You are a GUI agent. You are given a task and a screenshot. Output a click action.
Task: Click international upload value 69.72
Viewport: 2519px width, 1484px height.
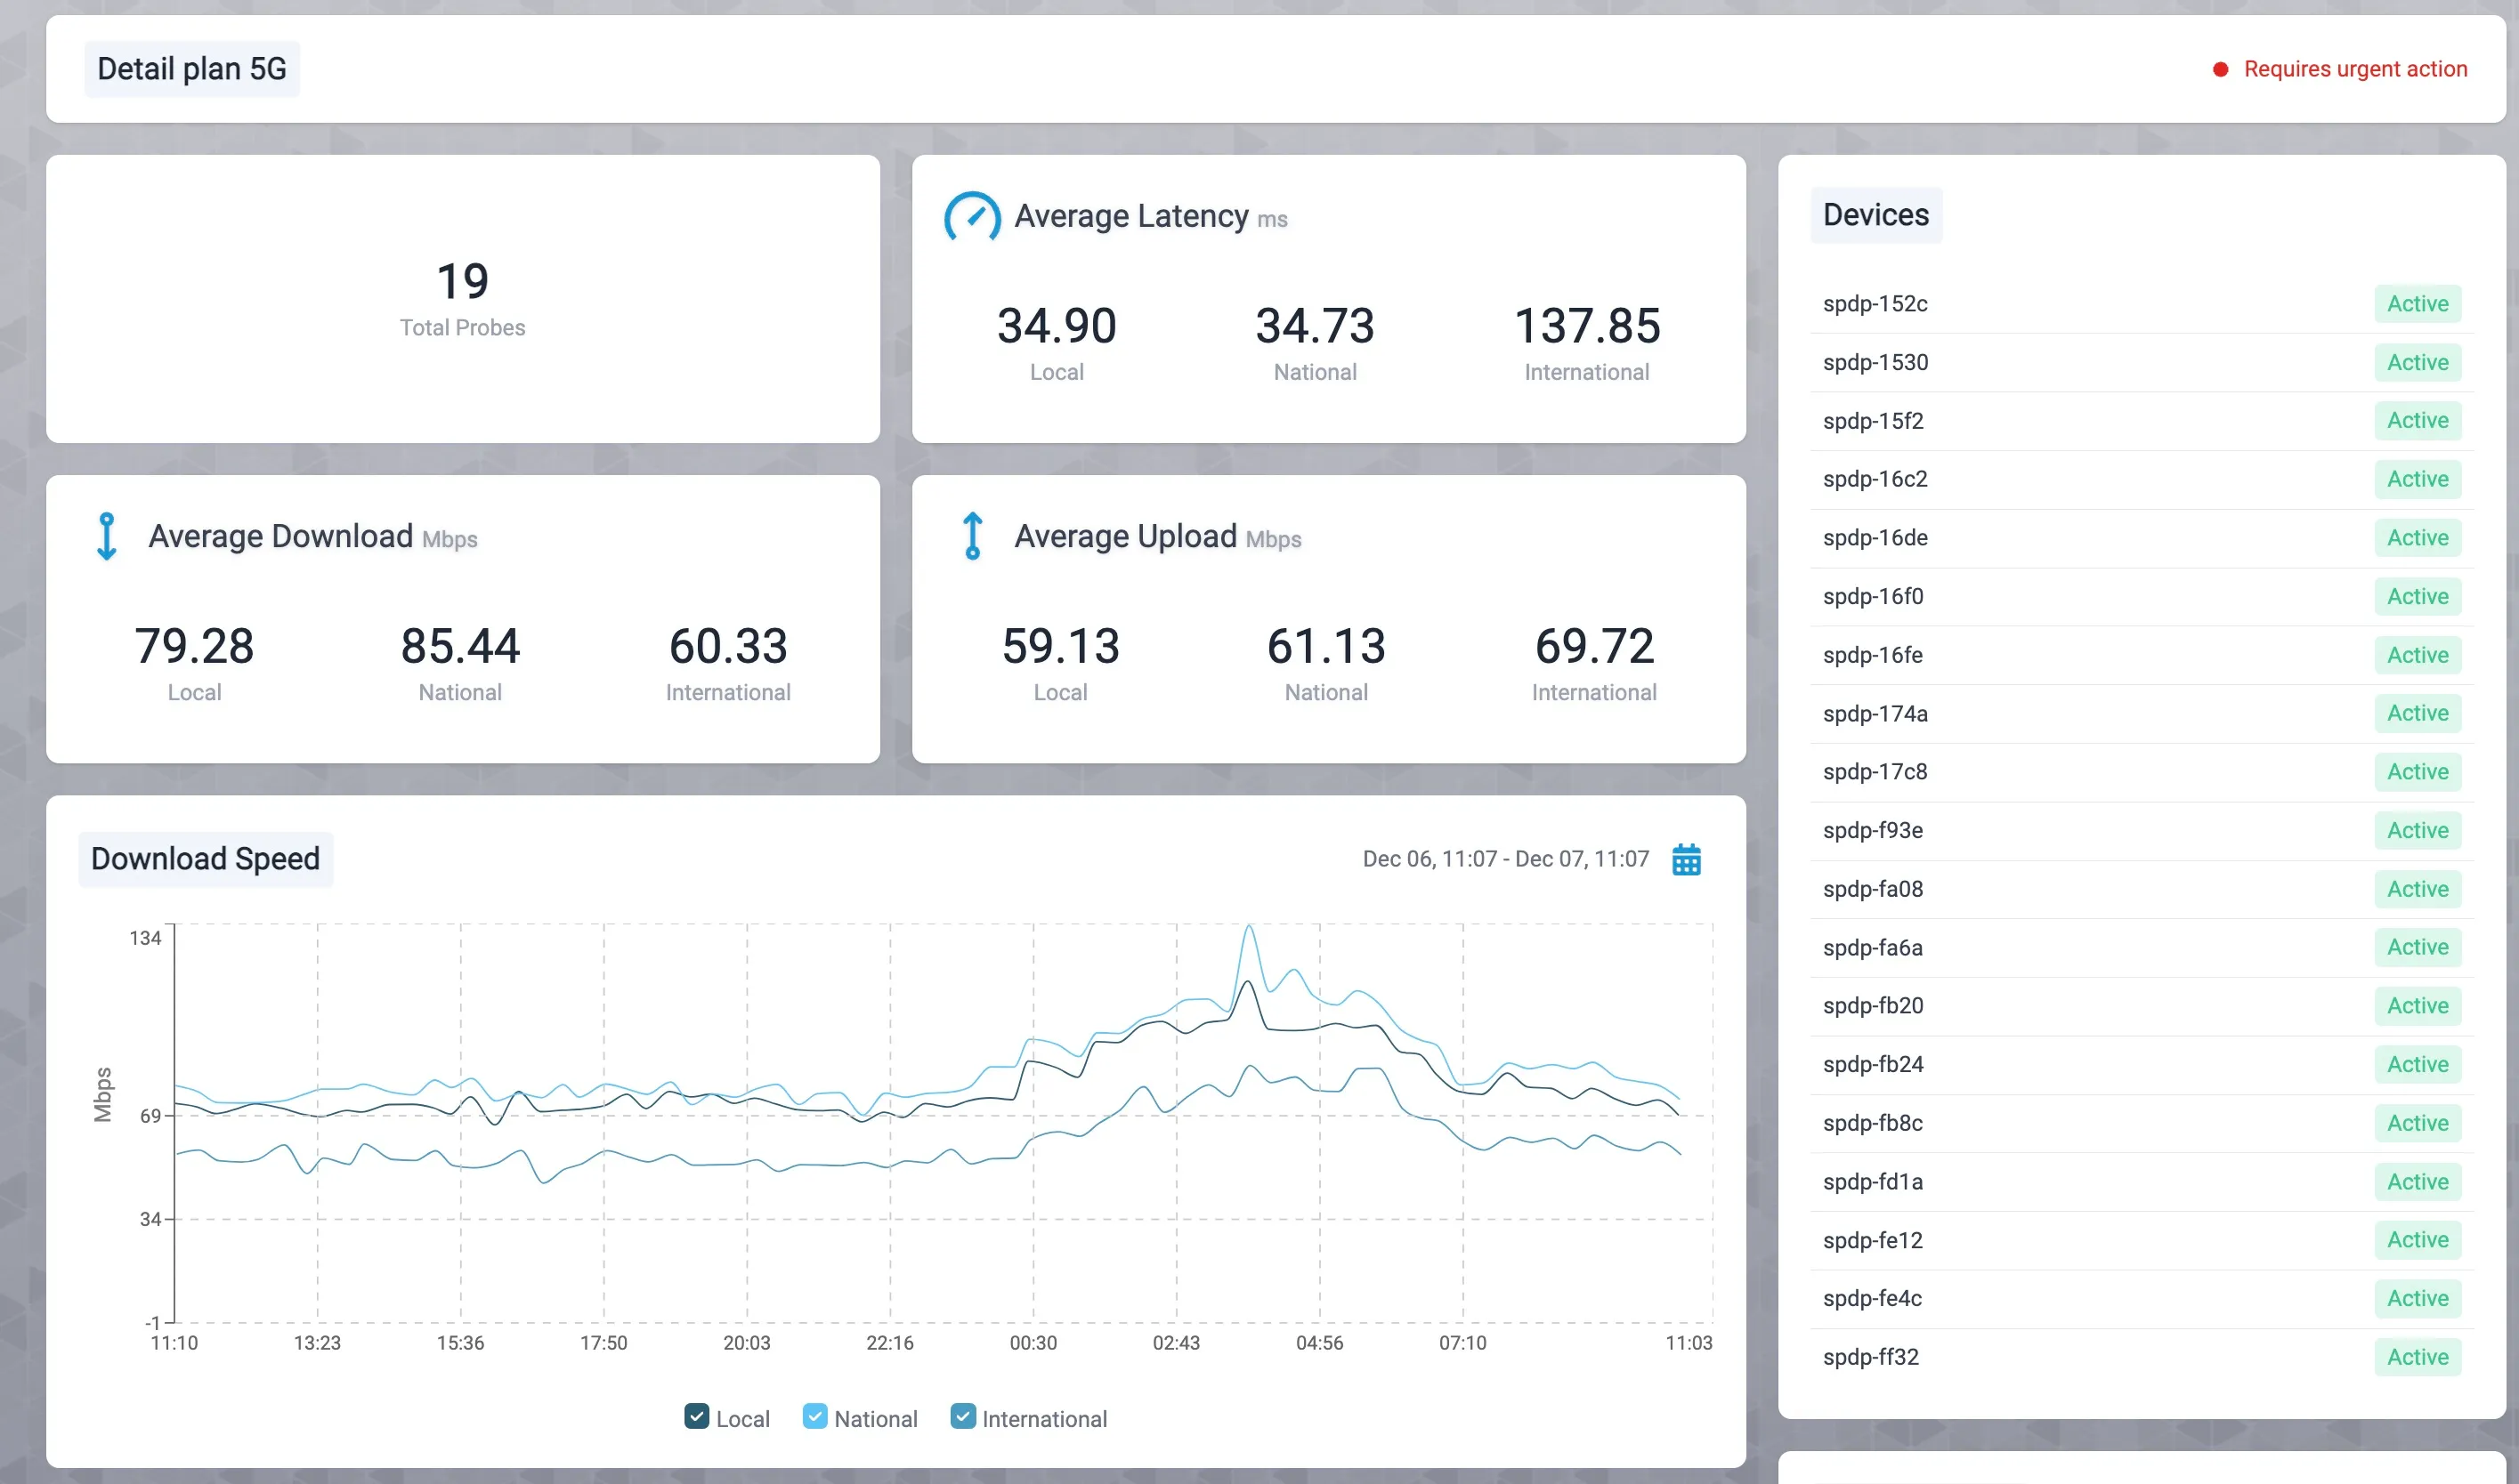pos(1595,646)
